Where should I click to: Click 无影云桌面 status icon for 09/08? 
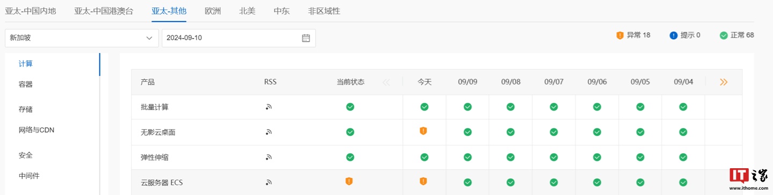511,132
